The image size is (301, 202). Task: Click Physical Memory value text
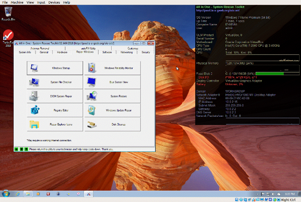click(239, 63)
